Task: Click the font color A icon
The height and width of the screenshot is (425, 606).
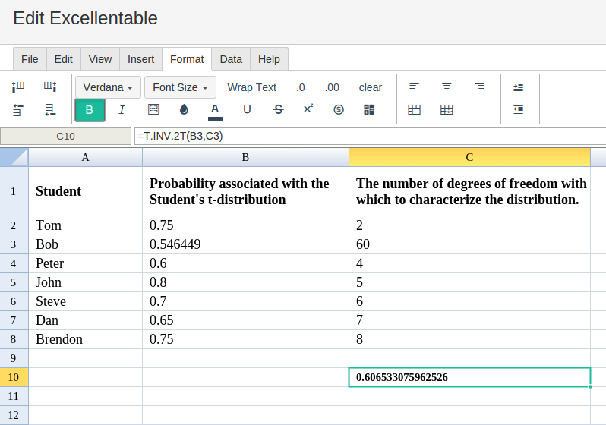Action: (x=215, y=110)
